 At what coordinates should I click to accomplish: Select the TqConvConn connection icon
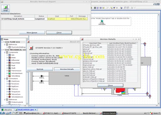click(x=9, y=94)
